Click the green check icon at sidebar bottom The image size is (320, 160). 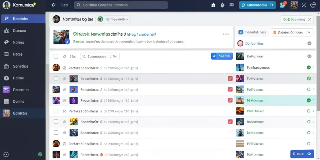(x=40, y=154)
